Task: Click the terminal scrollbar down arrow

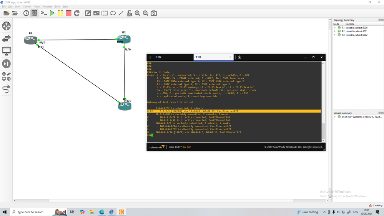Action: pyautogui.click(x=323, y=140)
